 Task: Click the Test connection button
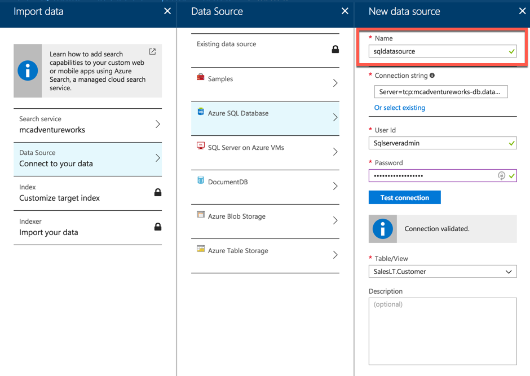pos(404,198)
